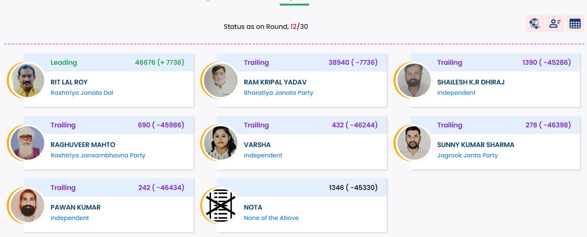
Task: Click the 38940 (-7736) vote count
Action: [353, 63]
